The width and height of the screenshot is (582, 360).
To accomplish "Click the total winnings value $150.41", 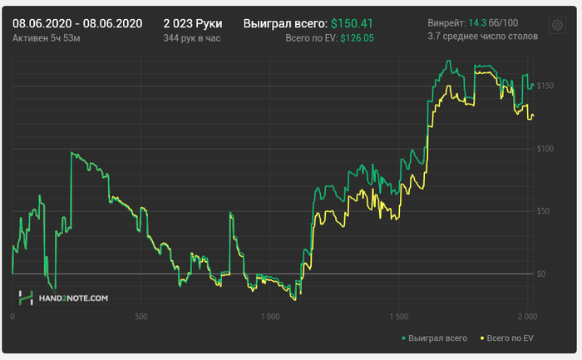I will click(x=352, y=24).
